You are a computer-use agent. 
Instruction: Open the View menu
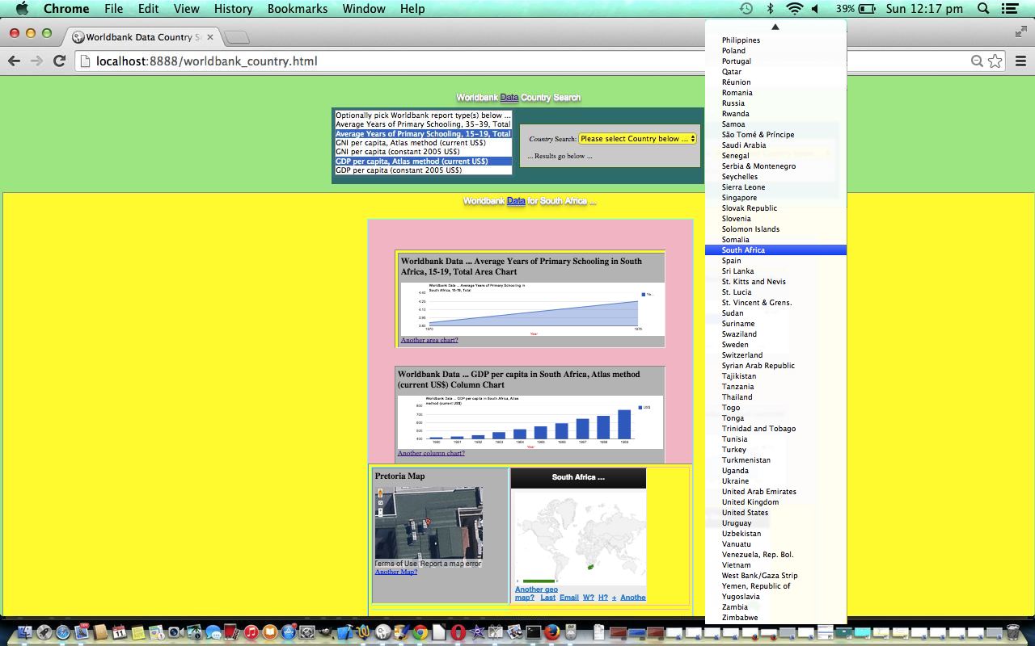point(187,9)
